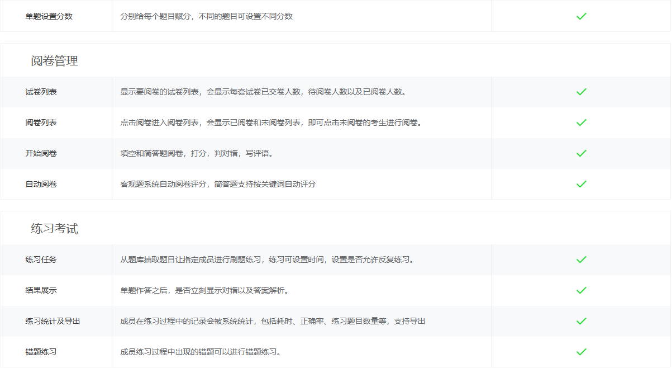Click the checkmark for 单题设置分数 row
Image resolution: width=672 pixels, height=368 pixels.
[581, 16]
